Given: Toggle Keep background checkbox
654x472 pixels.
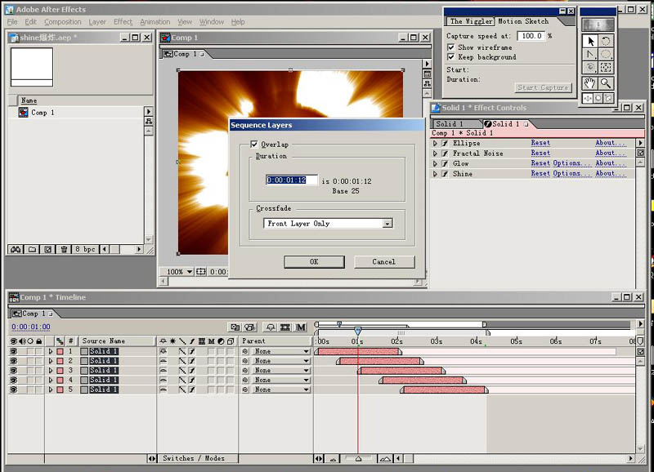Looking at the screenshot, I should click(x=451, y=56).
